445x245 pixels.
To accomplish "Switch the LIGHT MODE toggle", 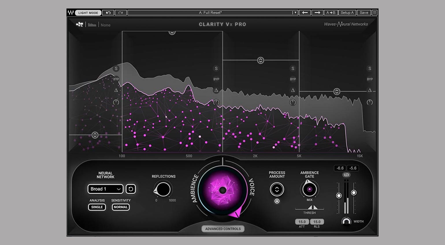I will [x=88, y=13].
